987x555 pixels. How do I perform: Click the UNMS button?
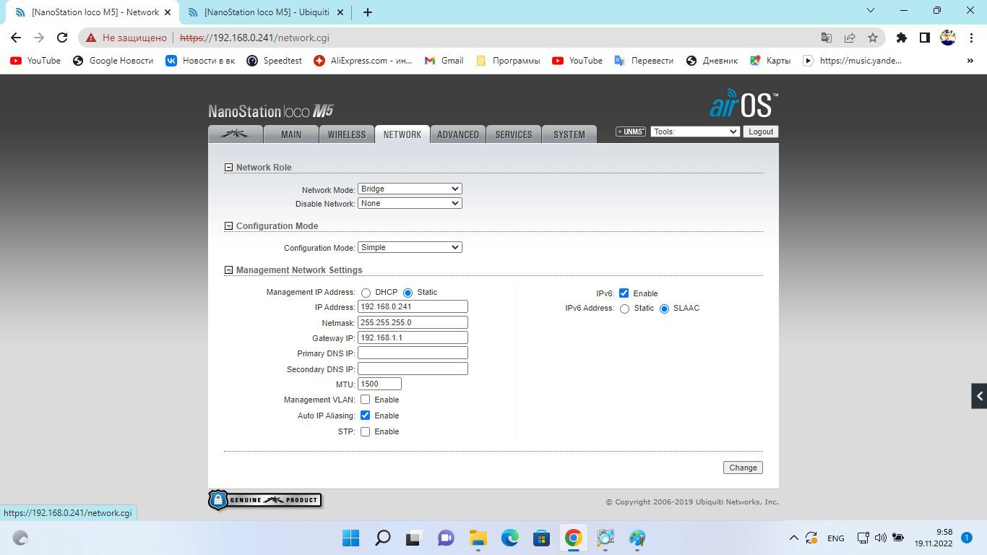(x=631, y=132)
